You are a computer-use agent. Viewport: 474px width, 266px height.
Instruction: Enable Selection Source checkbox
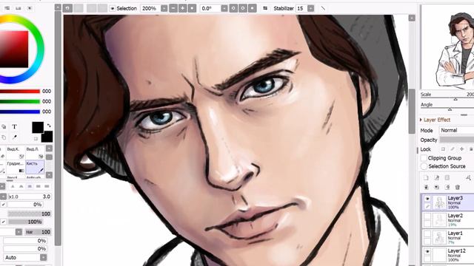(424, 166)
